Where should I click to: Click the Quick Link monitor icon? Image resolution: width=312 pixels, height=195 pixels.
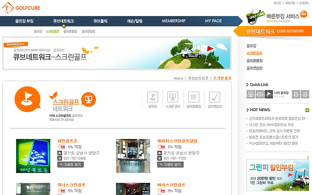pyautogui.click(x=251, y=94)
